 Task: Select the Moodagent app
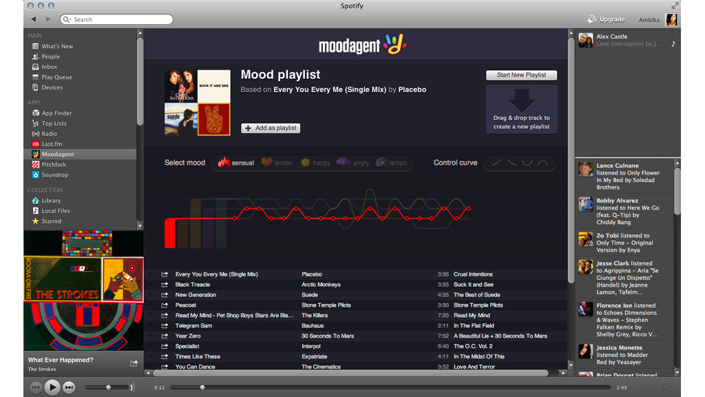[53, 154]
